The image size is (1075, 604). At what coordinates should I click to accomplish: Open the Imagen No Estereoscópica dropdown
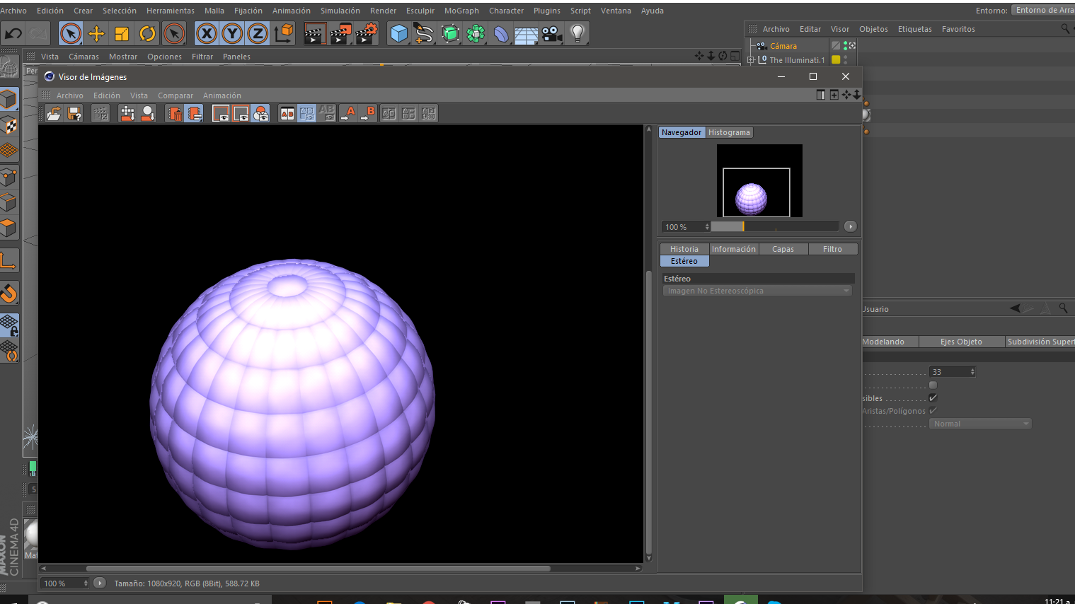(x=757, y=291)
